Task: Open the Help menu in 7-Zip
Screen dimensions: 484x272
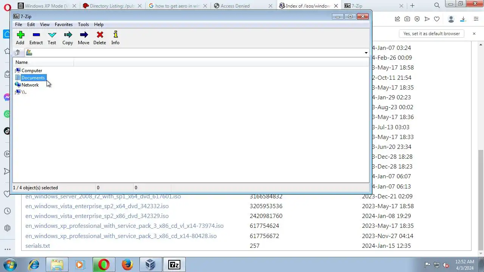Action: (x=99, y=25)
